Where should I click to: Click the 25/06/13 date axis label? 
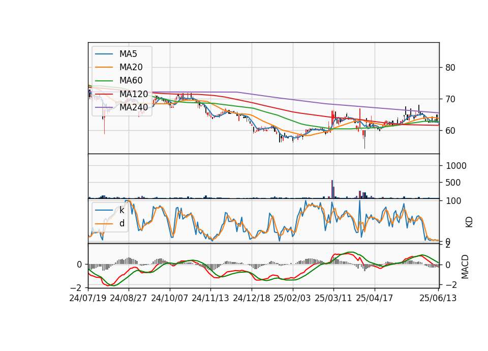438,298
